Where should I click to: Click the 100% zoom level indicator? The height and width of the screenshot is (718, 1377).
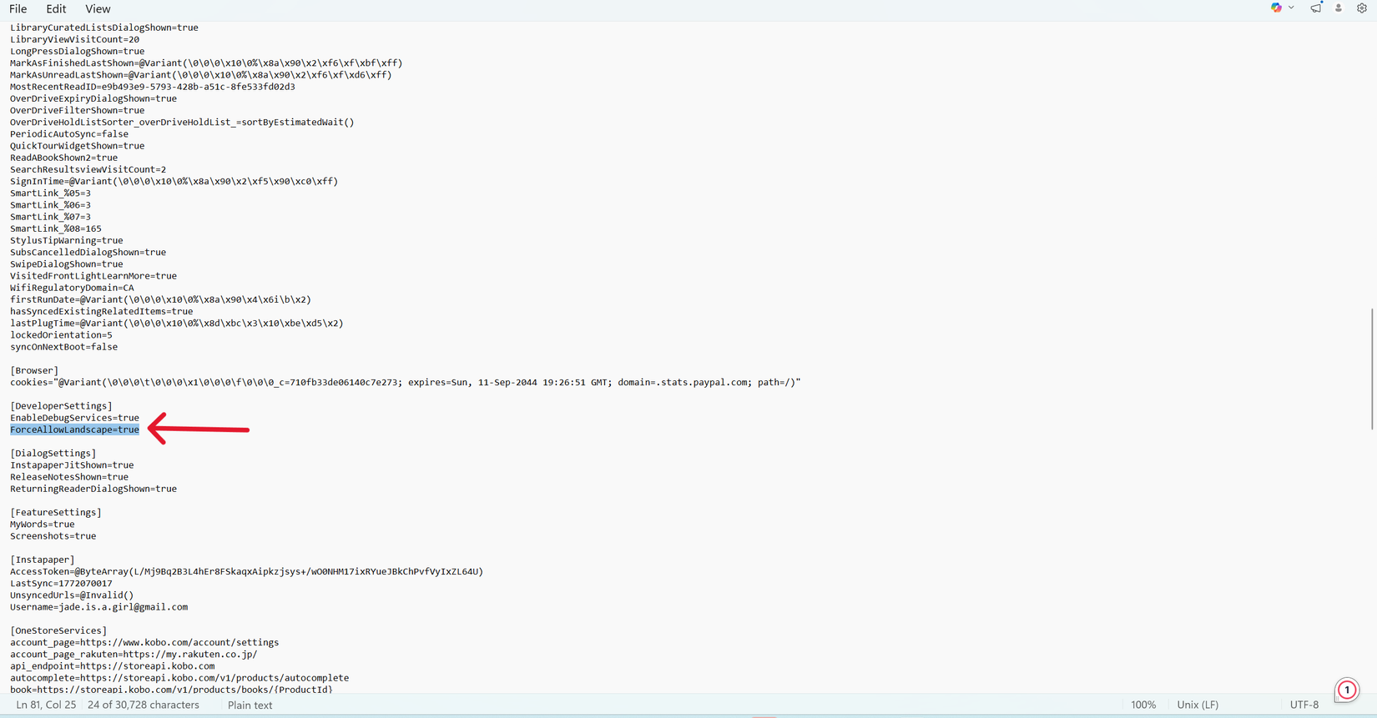1143,705
